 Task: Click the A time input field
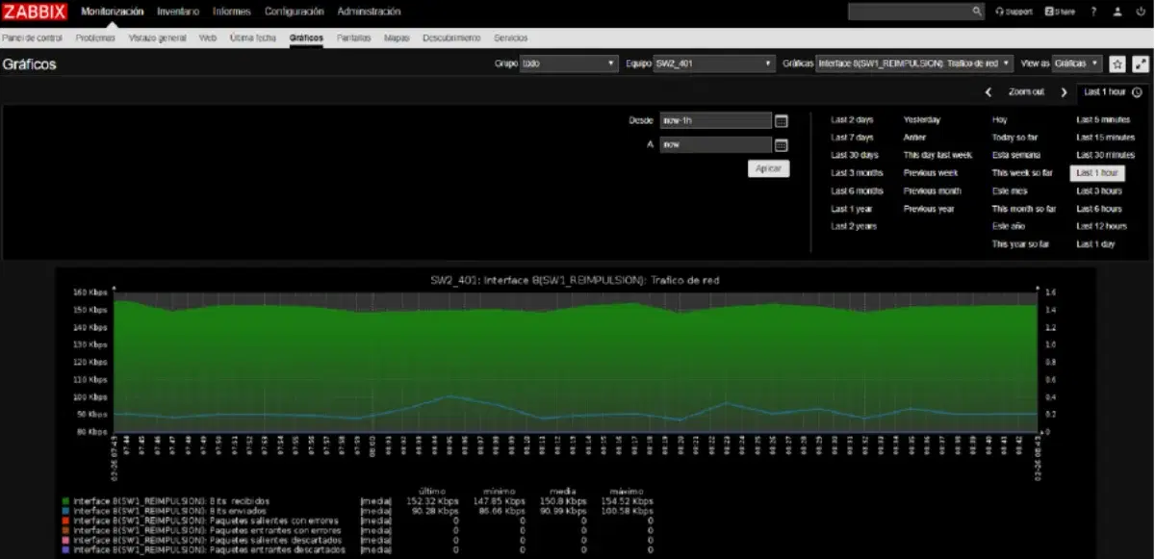[x=716, y=145]
